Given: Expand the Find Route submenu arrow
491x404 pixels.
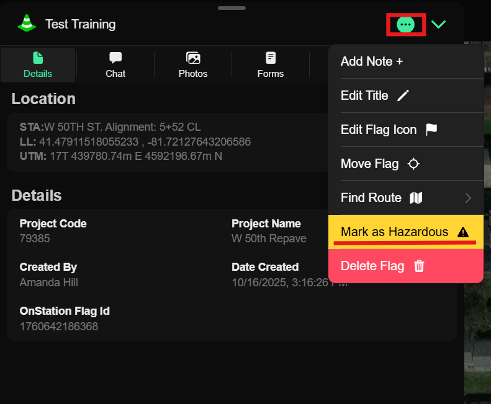Looking at the screenshot, I should click(x=468, y=198).
